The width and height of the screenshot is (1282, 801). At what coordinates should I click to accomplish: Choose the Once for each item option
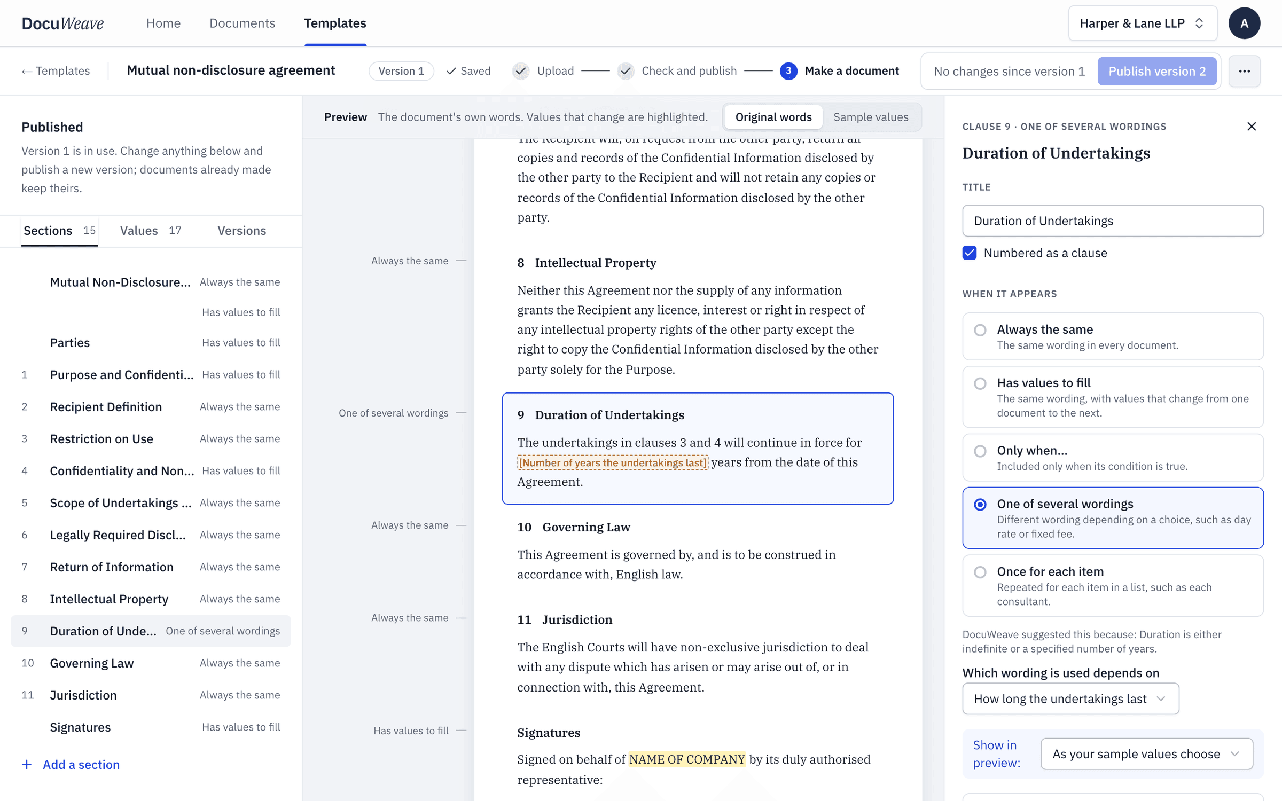[1113, 586]
